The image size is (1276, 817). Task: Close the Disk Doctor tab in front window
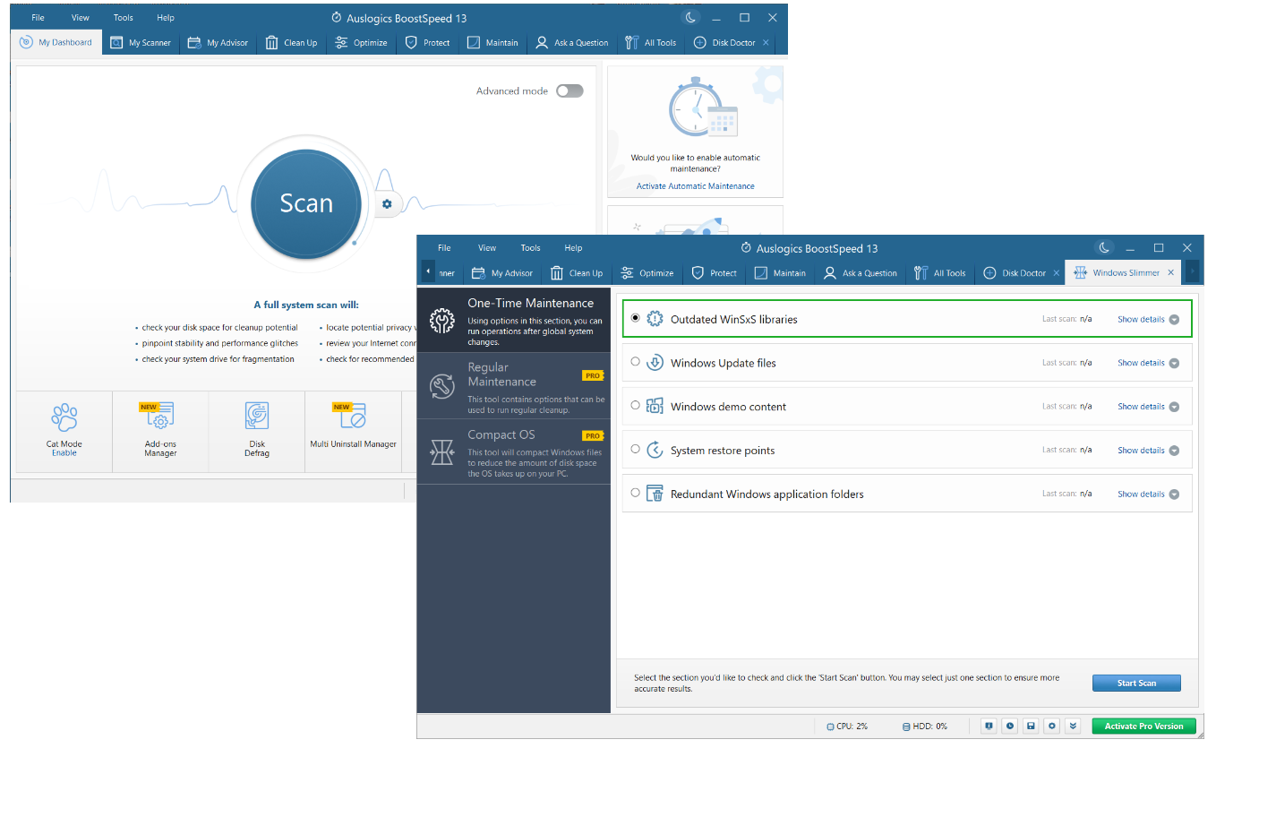(1056, 273)
